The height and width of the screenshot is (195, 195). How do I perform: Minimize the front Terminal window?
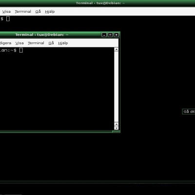[x=104, y=35]
